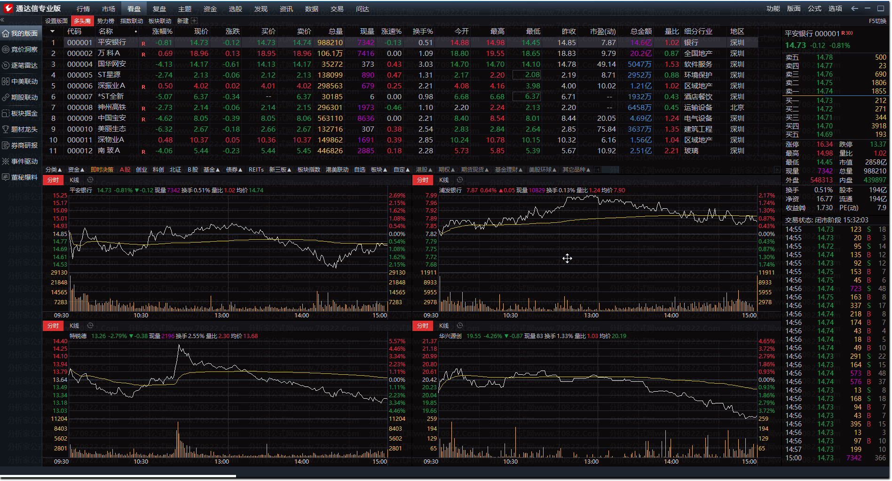
Task: Expand the 美股环球 category menu
Action: [543, 170]
